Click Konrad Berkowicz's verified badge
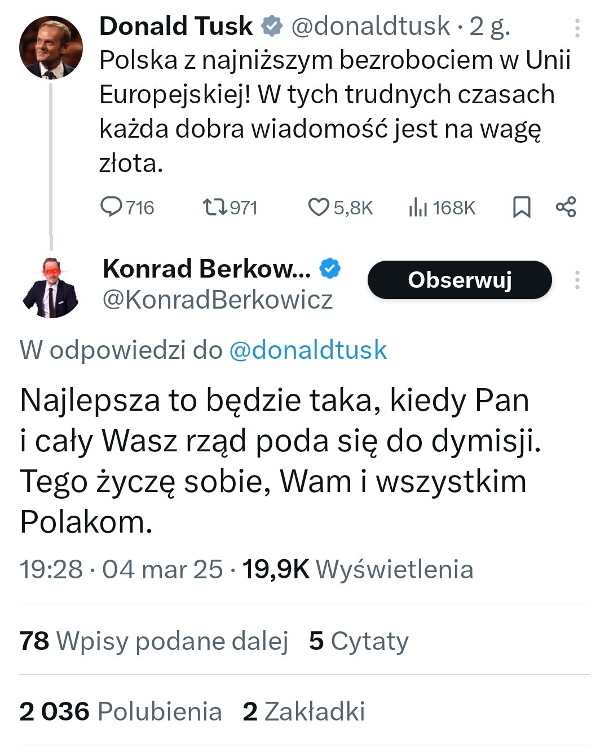The width and height of the screenshot is (609, 747). point(330,269)
